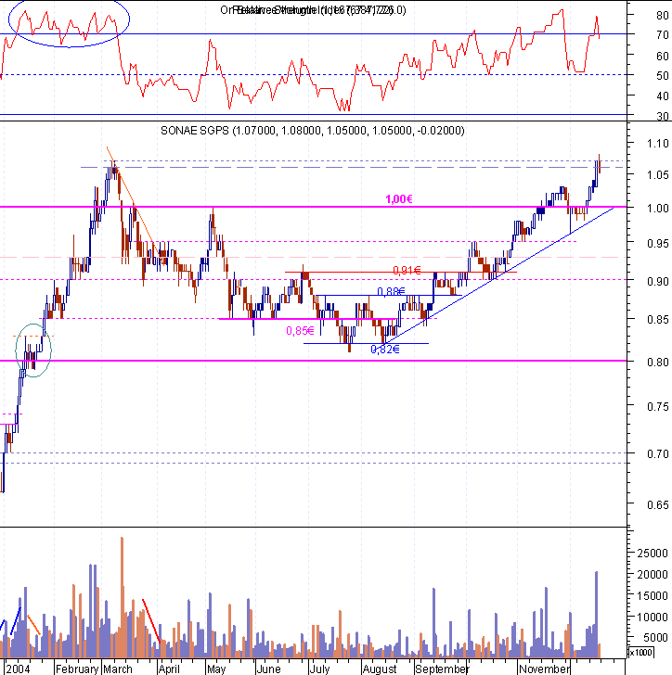Click the May month label
This screenshot has height=675, width=672.
click(216, 669)
